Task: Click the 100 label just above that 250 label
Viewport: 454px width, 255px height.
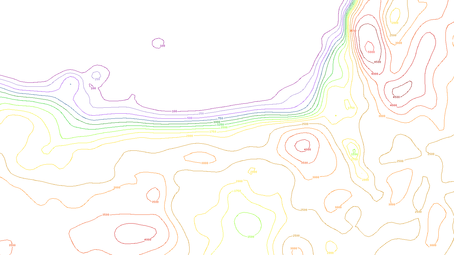Action: (175, 111)
